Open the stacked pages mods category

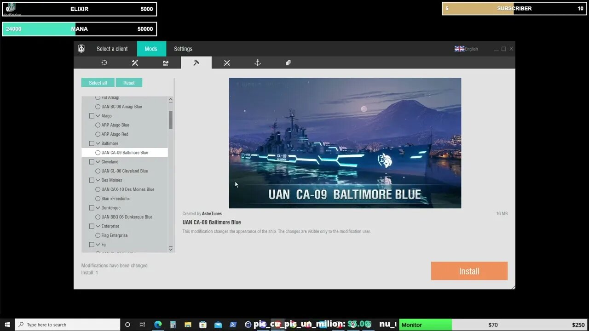coord(288,63)
